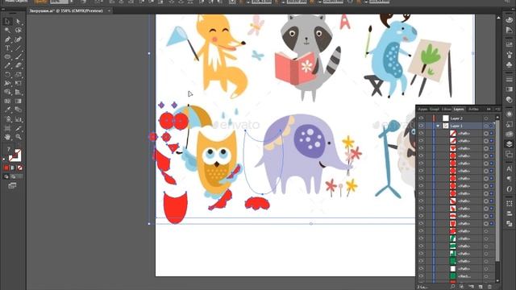Image resolution: width=516 pixels, height=290 pixels.
Task: Select the Paintbrush tool
Action: pyautogui.click(x=18, y=57)
